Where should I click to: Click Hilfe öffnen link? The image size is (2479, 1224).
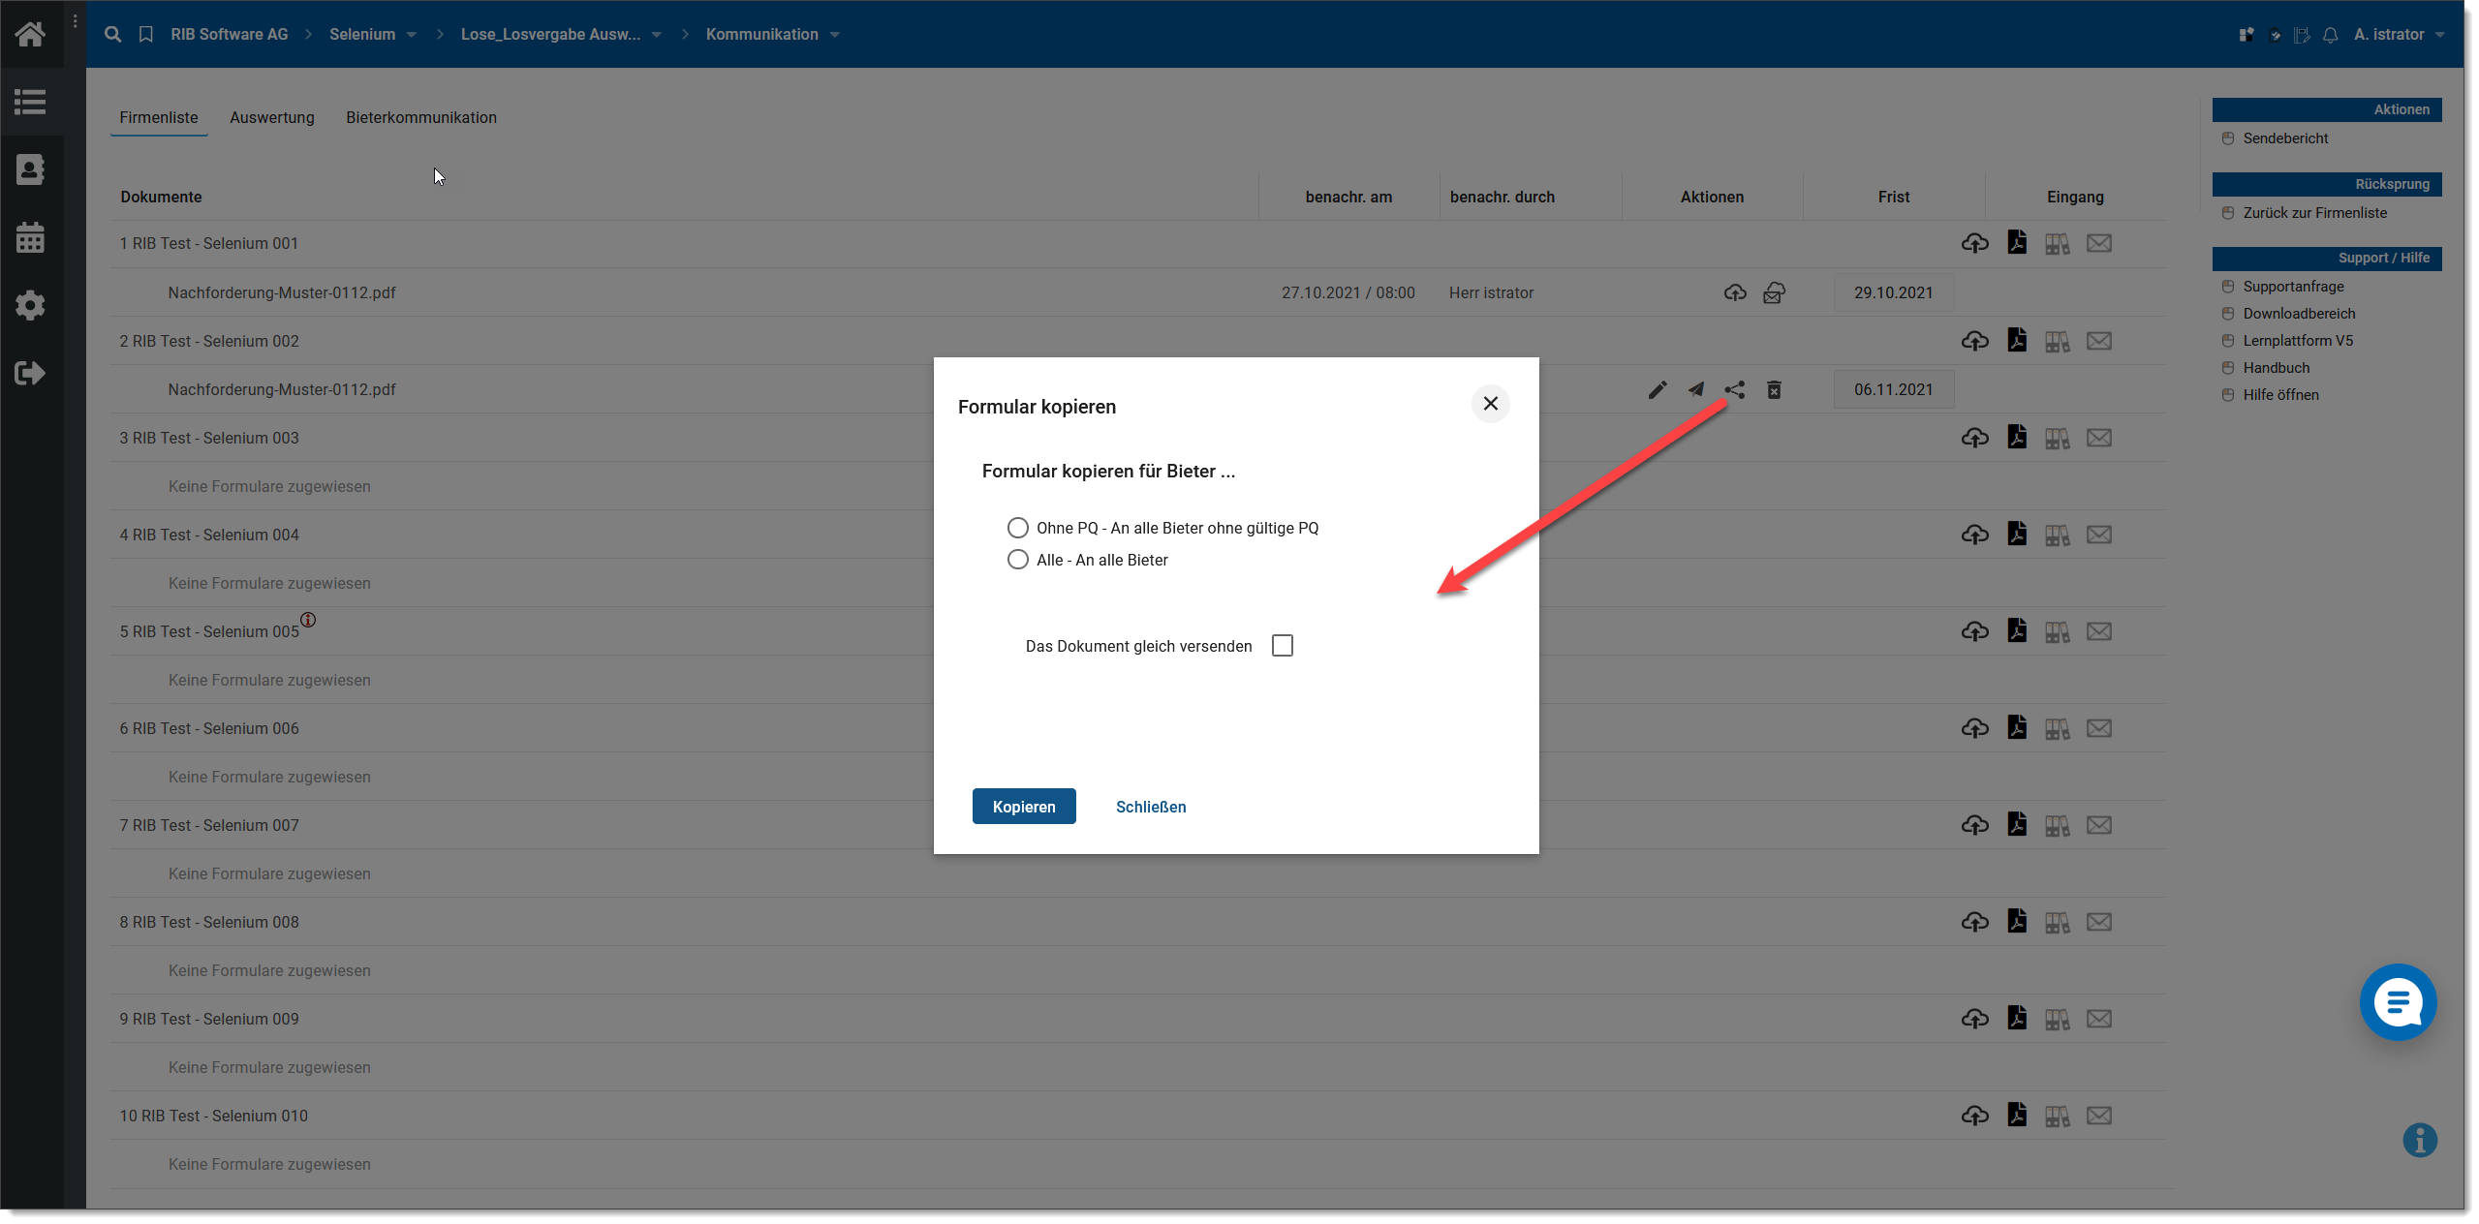point(2280,395)
